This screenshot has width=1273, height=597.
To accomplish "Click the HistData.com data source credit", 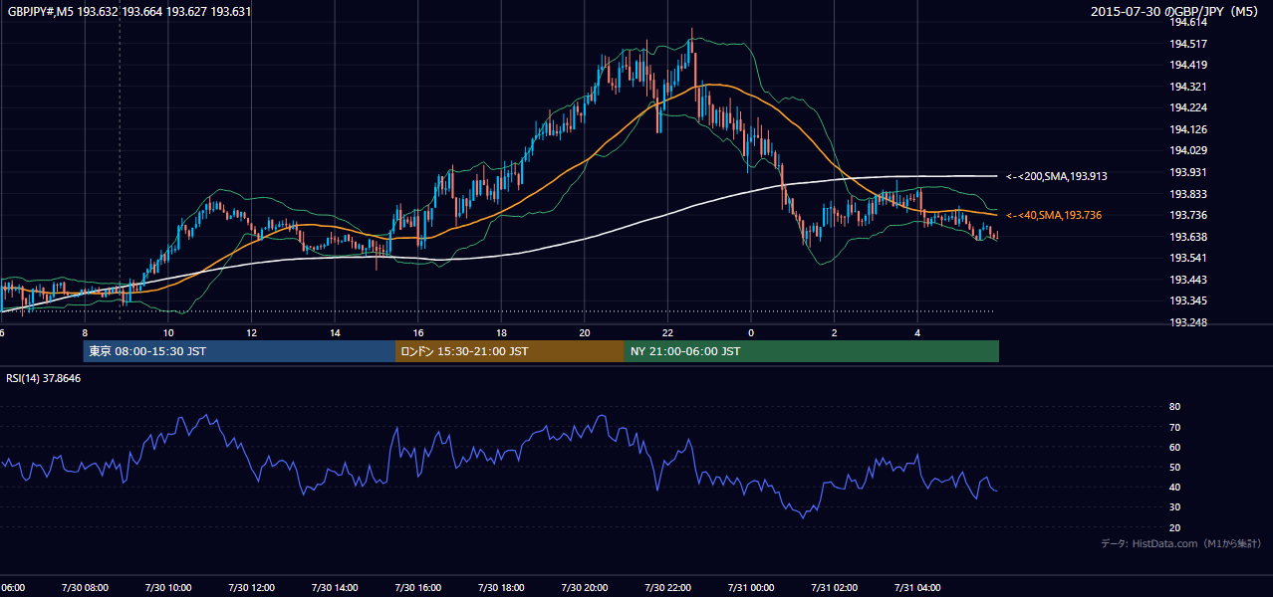I will pos(1181,543).
